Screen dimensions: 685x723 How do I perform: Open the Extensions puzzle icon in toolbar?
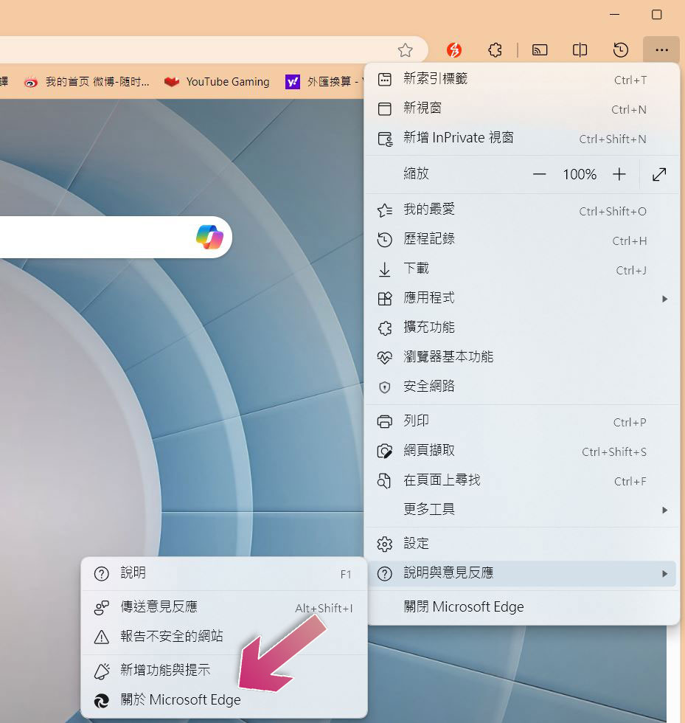pyautogui.click(x=496, y=50)
